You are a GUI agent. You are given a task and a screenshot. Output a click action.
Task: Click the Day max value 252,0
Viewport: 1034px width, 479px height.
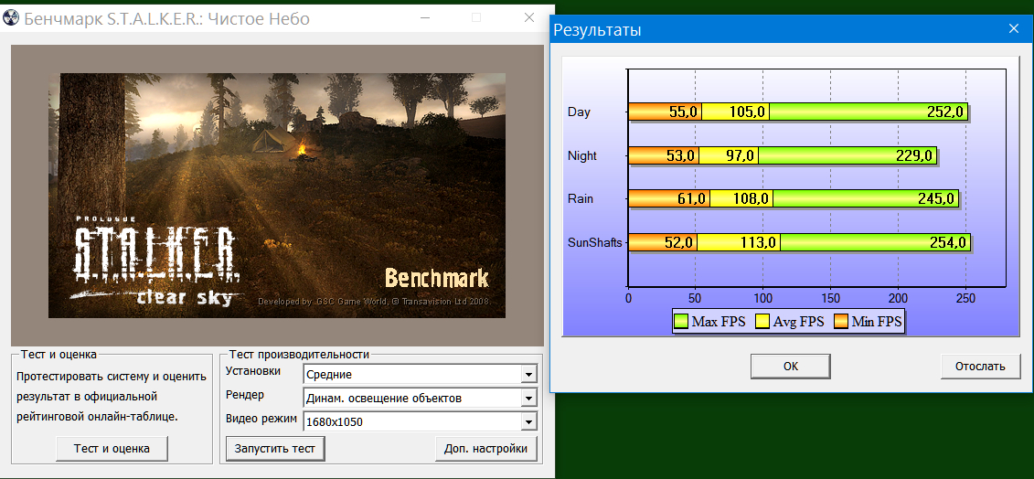tap(945, 112)
